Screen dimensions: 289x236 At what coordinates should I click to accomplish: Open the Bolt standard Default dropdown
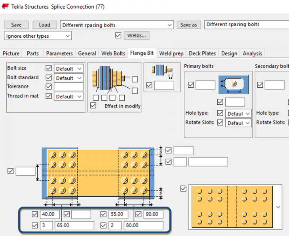click(x=68, y=78)
